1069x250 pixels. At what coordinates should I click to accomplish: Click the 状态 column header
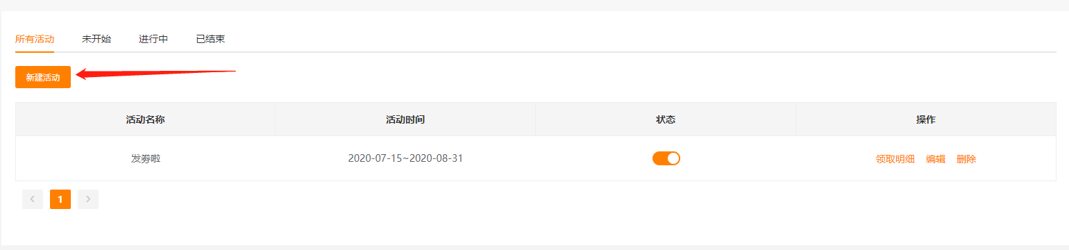[x=666, y=119]
